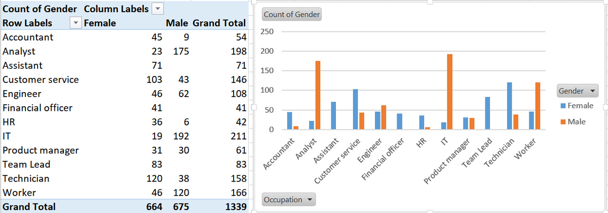Screen dimensions: 608x213
Task: Select the 250 vertical axis value label
Action: click(x=267, y=32)
